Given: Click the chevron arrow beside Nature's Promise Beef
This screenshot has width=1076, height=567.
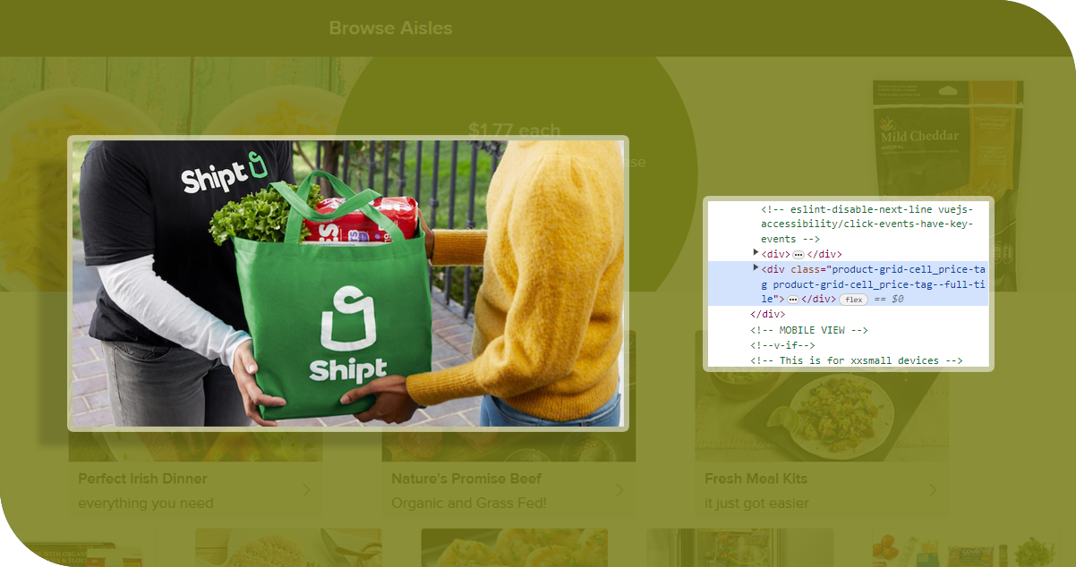Looking at the screenshot, I should click(619, 490).
